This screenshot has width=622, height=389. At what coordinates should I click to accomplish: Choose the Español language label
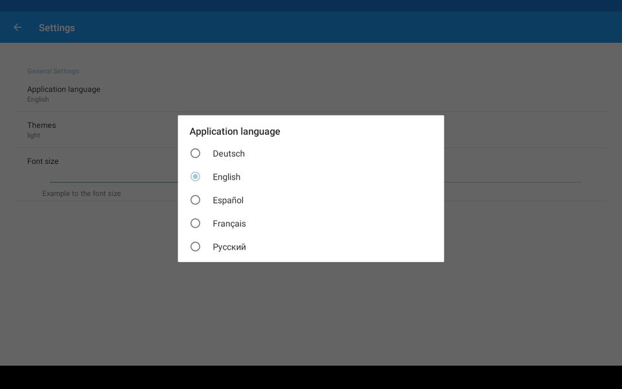[x=228, y=200]
